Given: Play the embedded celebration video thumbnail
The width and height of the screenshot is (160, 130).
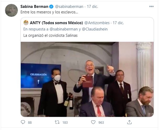Looking at the screenshot, I should tap(87, 79).
